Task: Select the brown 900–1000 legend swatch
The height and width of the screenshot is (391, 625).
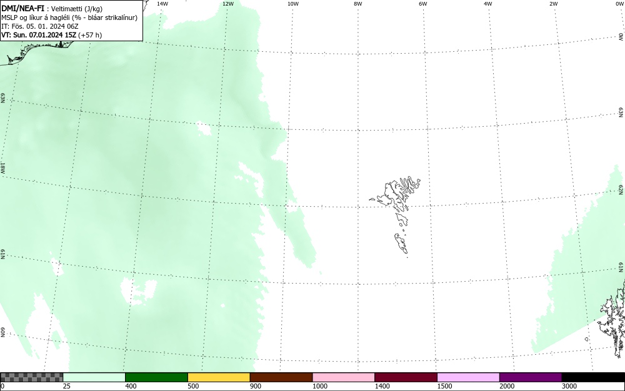Action: 281,377
